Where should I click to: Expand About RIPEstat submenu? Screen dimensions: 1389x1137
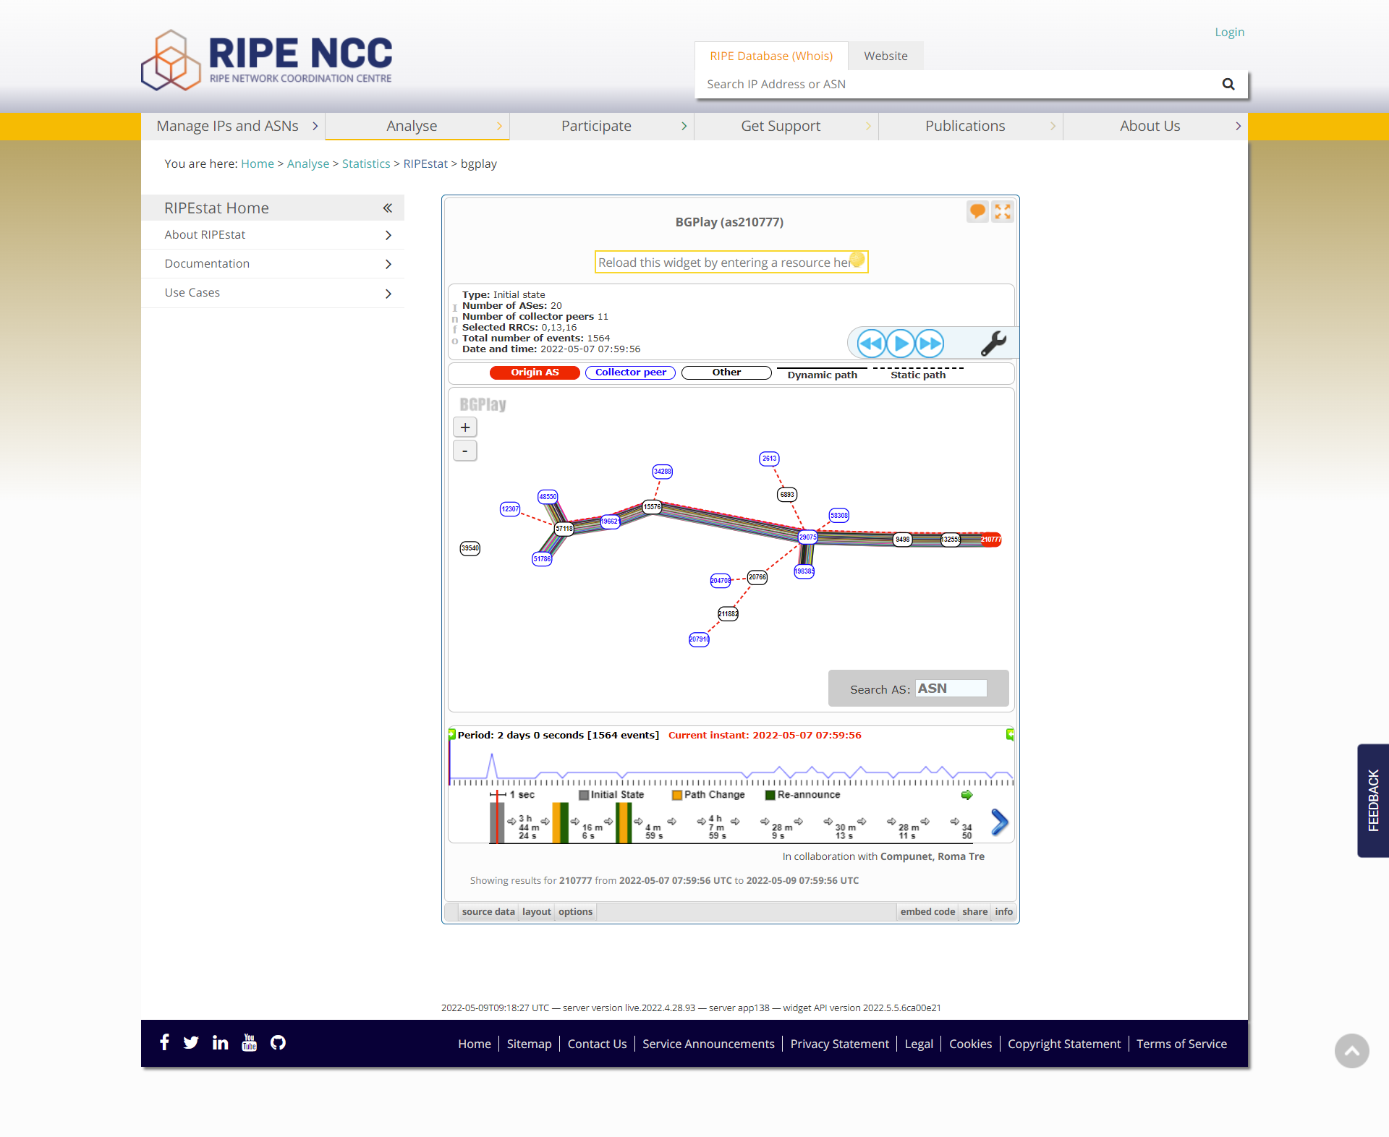pos(388,235)
